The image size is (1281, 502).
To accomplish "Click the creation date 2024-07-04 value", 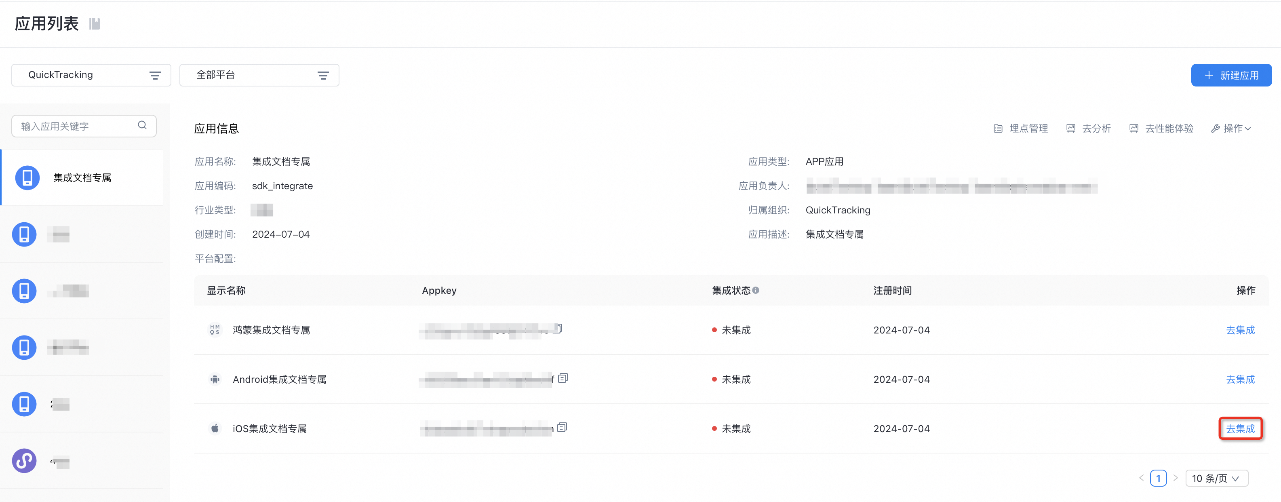I will tap(281, 234).
